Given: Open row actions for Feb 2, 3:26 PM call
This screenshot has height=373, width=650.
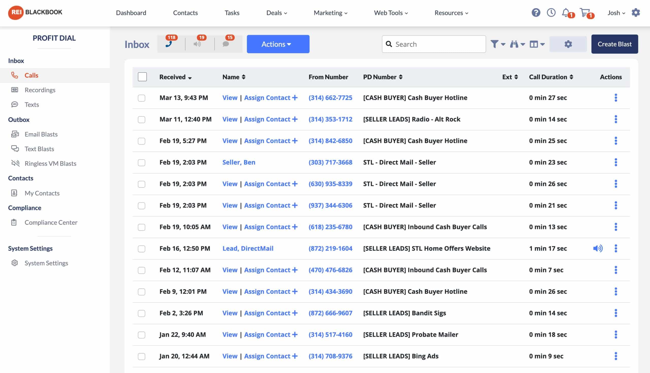Looking at the screenshot, I should pos(616,313).
